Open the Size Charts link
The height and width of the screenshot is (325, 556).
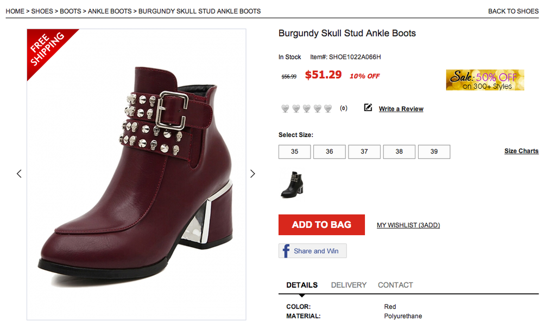click(x=521, y=151)
